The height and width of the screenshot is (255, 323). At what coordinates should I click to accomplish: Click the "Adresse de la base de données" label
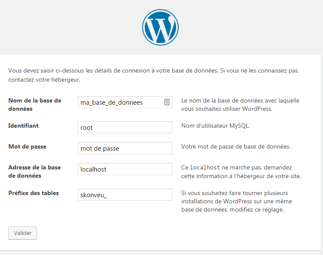[x=35, y=172]
